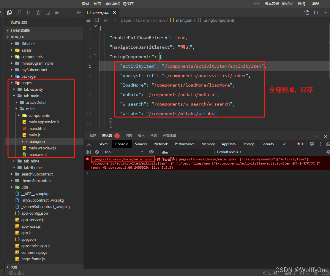The image size is (330, 276).
Task: Open main.appservice.js in the file tree
Action: (44, 122)
